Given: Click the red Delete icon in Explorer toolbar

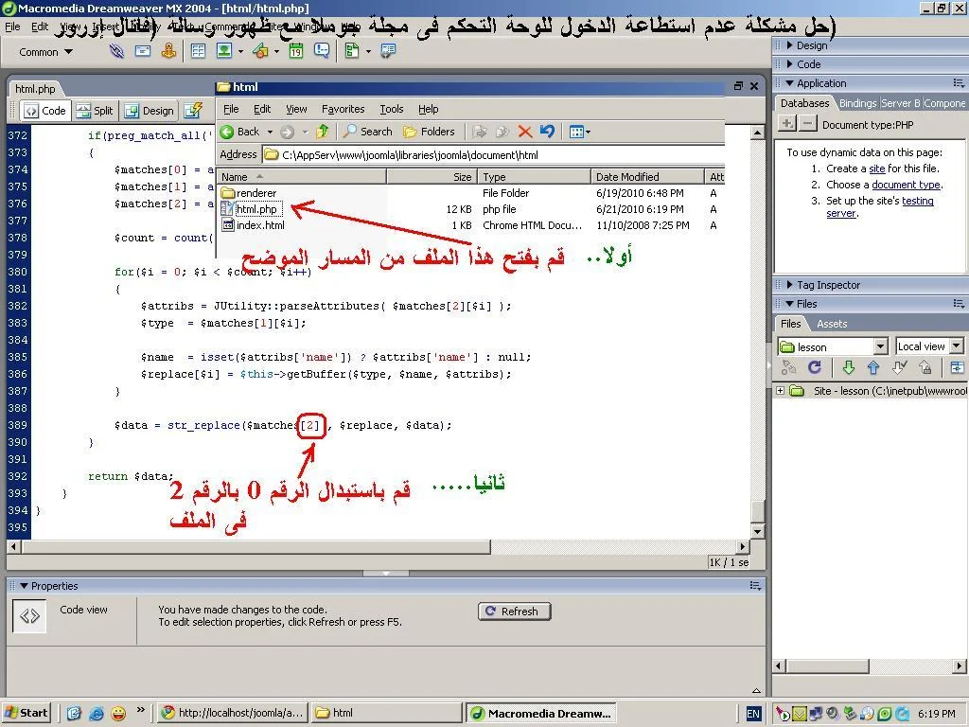Looking at the screenshot, I should click(x=524, y=132).
